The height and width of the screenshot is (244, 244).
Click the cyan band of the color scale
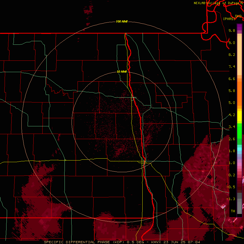(x=239, y=149)
